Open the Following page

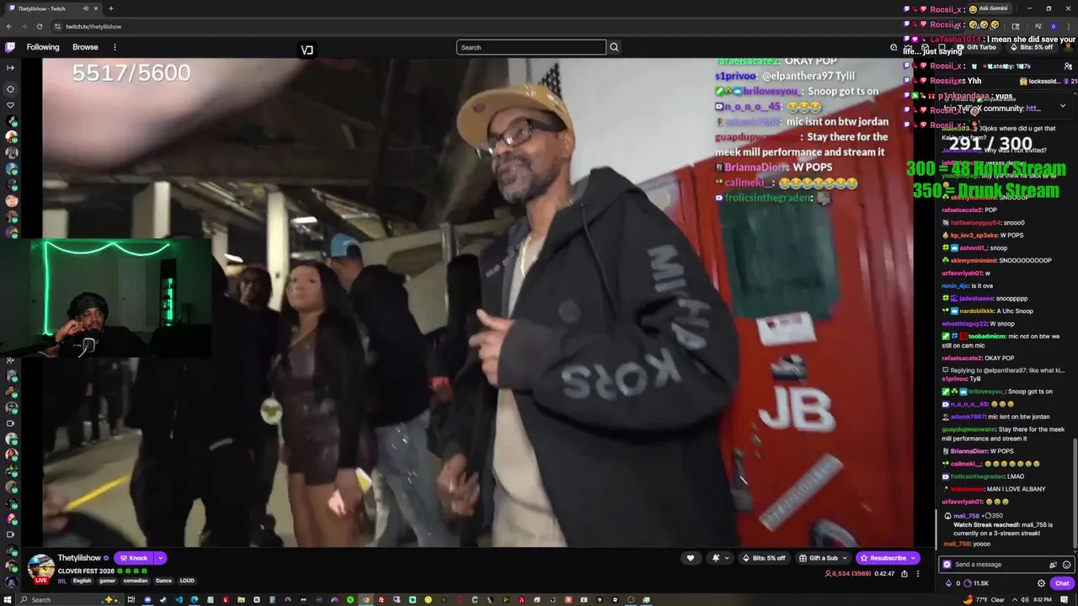point(43,47)
